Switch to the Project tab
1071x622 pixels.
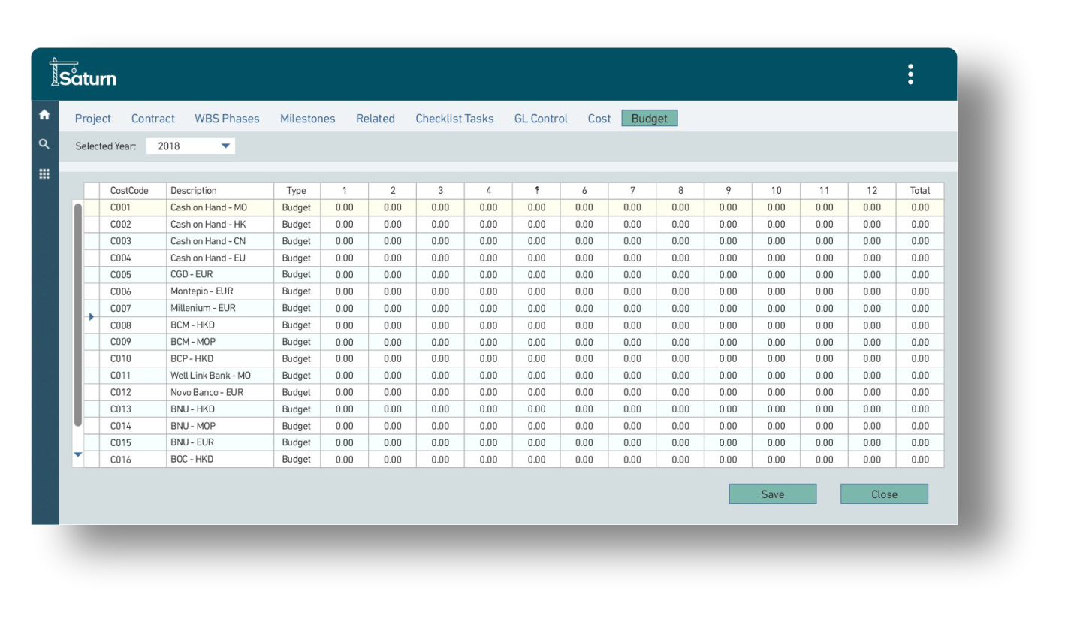click(93, 119)
